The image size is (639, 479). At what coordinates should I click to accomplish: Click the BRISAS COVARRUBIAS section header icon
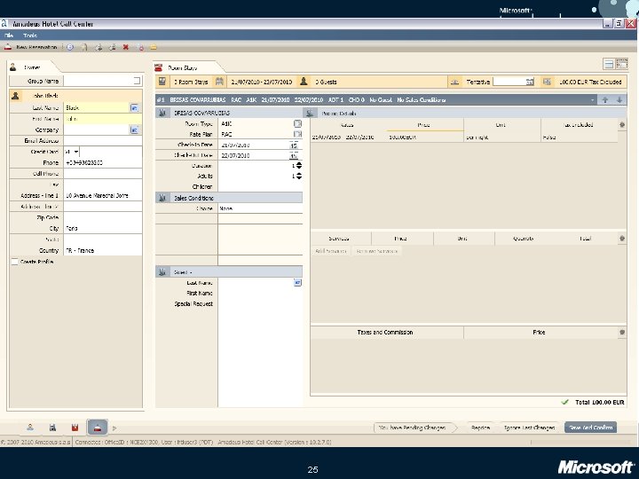(x=162, y=113)
